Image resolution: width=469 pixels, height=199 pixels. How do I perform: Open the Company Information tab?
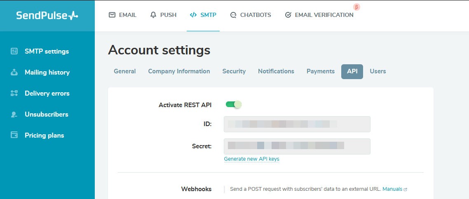[179, 71]
